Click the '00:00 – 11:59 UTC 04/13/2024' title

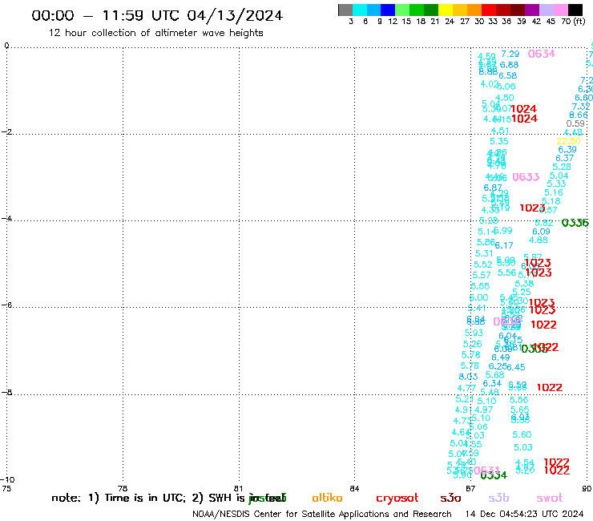(157, 15)
